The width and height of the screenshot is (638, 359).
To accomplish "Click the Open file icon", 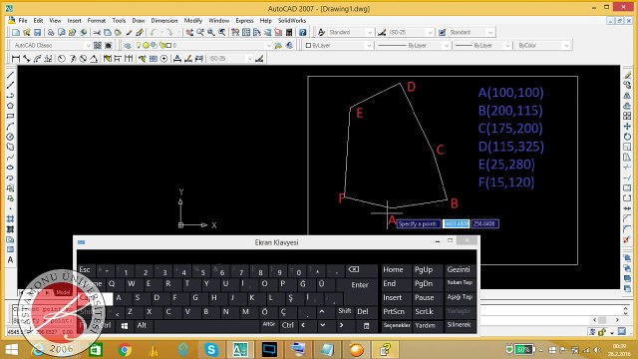I will coord(27,33).
